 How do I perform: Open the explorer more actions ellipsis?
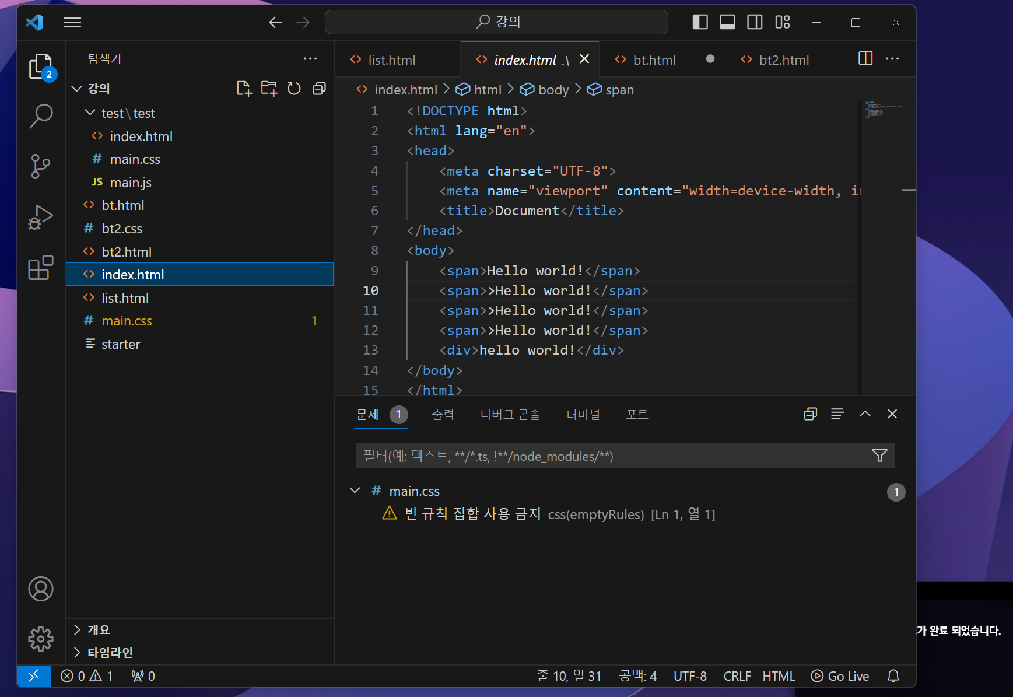coord(310,59)
